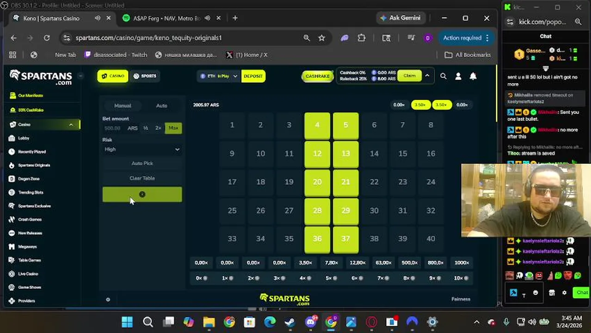Open Our Manifesto menu item
The height and width of the screenshot is (333, 591).
click(31, 96)
